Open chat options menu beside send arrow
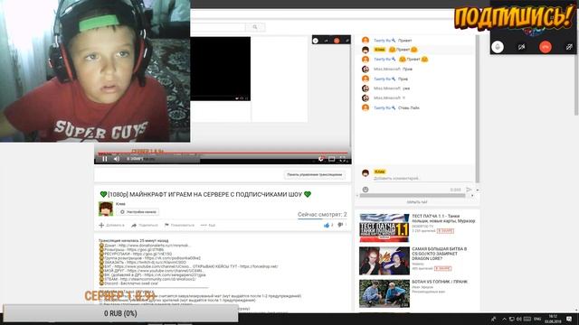 pyautogui.click(x=478, y=190)
